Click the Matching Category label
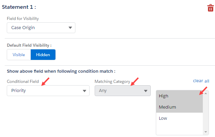 point(112,82)
